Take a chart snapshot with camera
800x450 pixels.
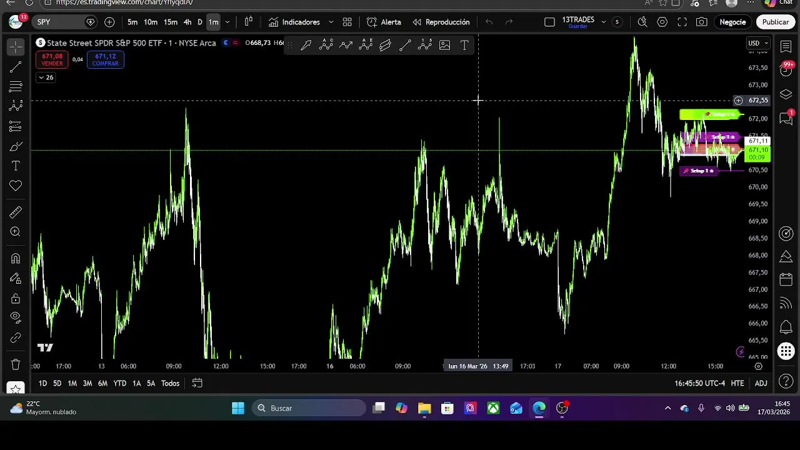point(702,22)
